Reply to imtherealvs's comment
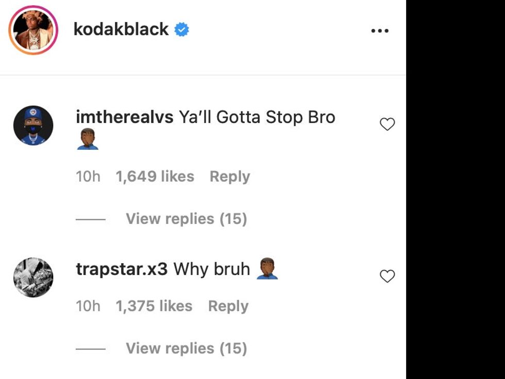 point(229,177)
